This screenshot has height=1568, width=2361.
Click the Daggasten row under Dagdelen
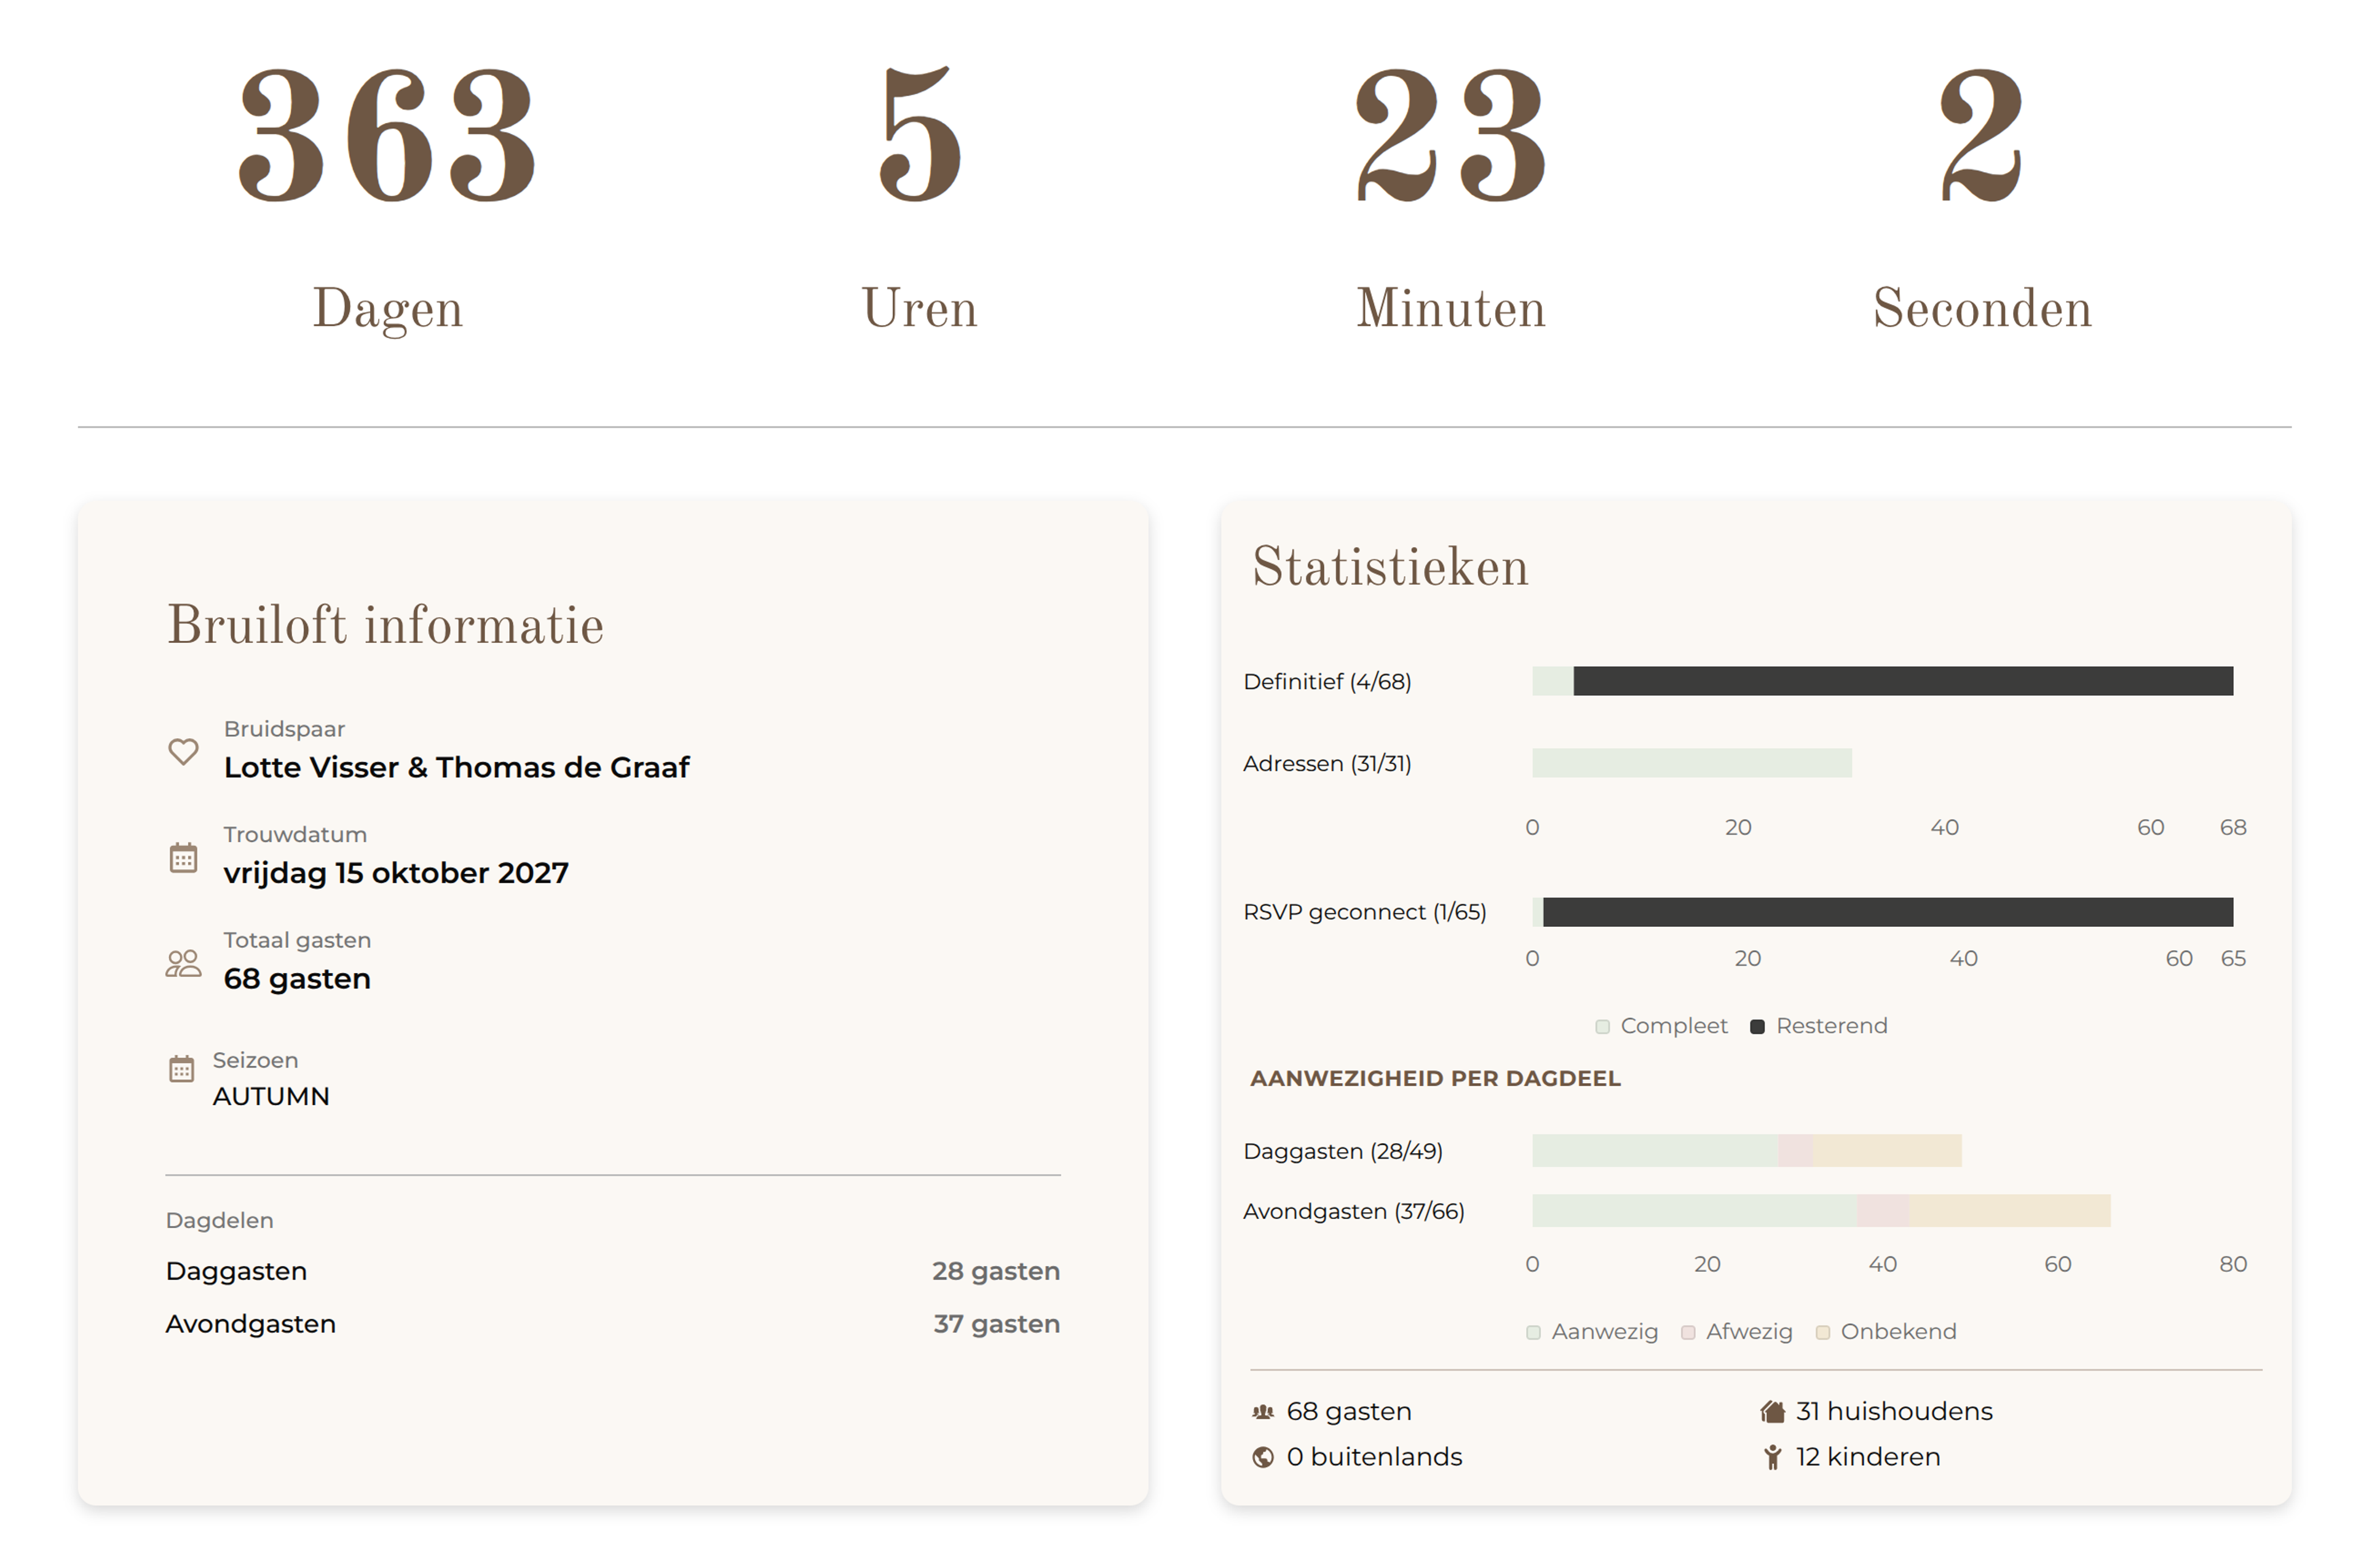pos(613,1271)
